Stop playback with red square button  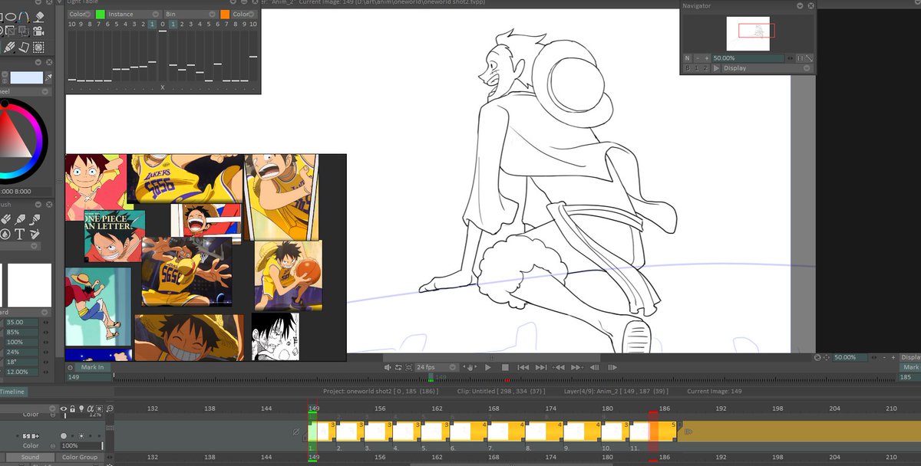505,368
